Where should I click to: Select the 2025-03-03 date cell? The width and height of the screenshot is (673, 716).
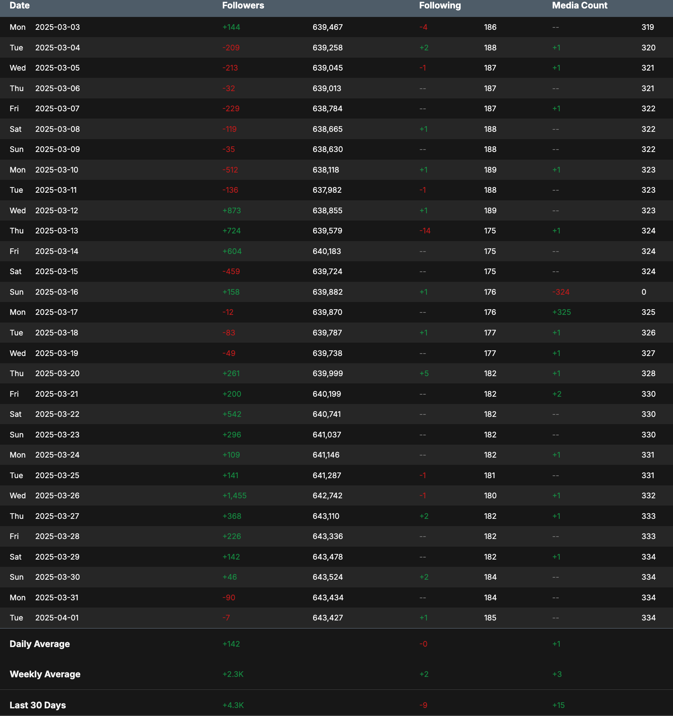[x=57, y=27]
